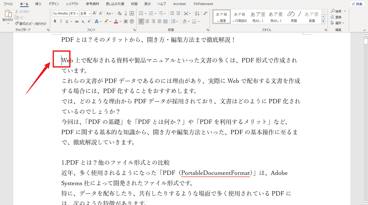Toggle italic formatting
This screenshot has height=205, width=368.
click(61, 21)
